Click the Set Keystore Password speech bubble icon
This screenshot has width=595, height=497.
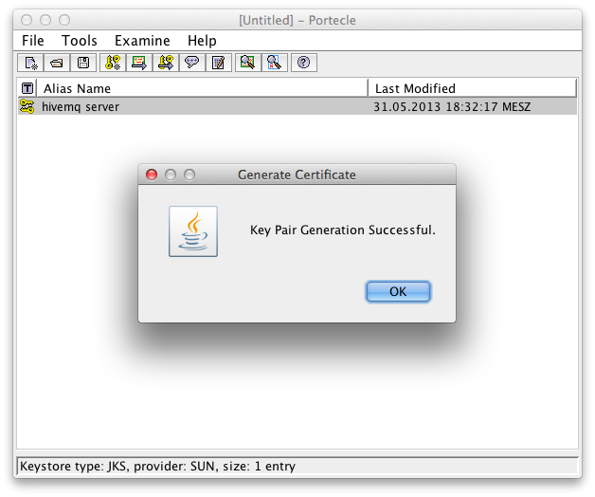coord(192,63)
